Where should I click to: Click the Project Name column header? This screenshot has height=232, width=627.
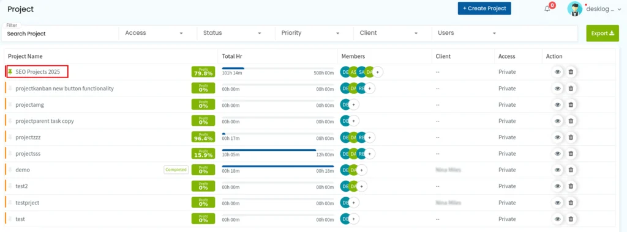click(25, 57)
